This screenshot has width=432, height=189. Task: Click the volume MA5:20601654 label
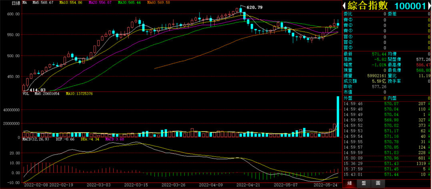47,94
